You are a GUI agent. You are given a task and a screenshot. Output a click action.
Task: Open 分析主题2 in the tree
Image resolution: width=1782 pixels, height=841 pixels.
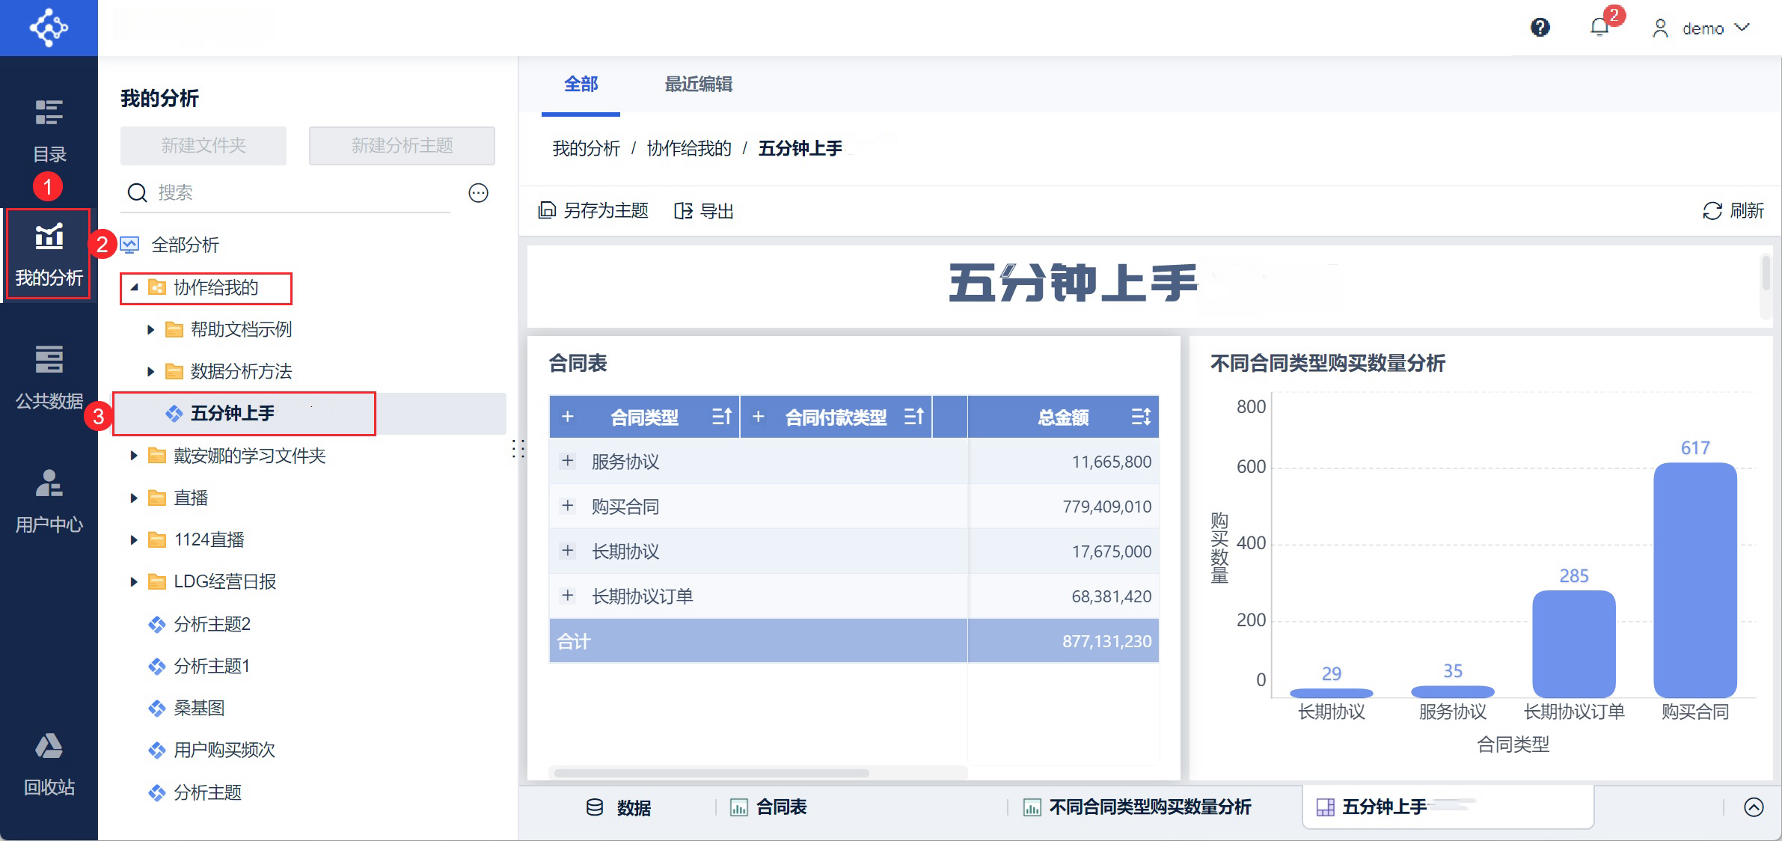pyautogui.click(x=212, y=624)
